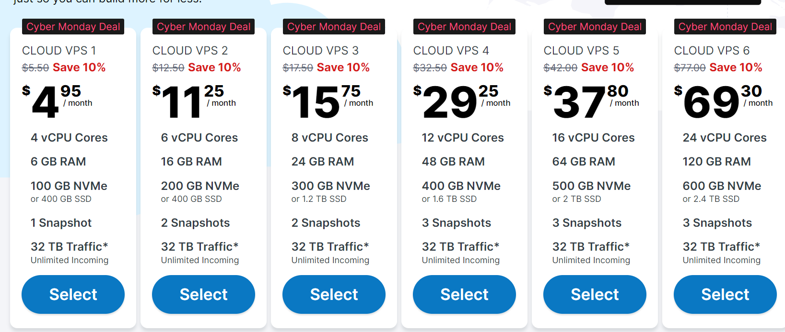Screen dimensions: 785x332
Task: Hit Select for the Cloud VPS 5 plan
Action: pyautogui.click(x=595, y=294)
